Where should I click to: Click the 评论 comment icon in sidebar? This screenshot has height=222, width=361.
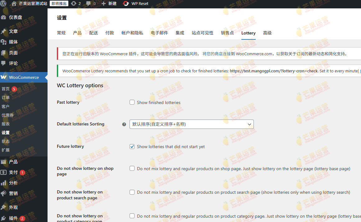coord(3,63)
